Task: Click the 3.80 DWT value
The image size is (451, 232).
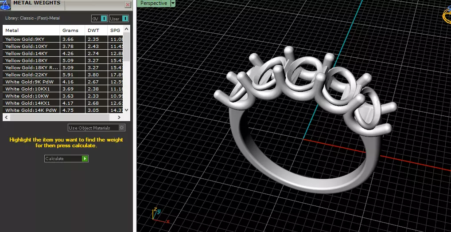Action: [x=93, y=75]
